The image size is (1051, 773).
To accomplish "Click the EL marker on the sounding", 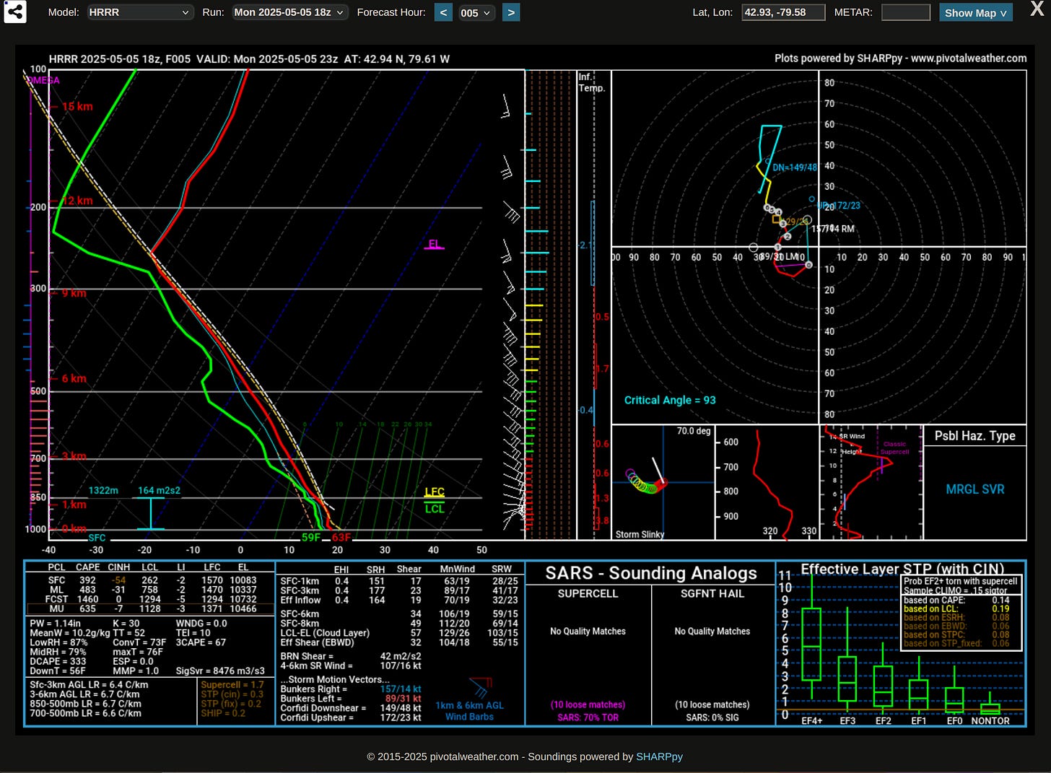I will (x=435, y=244).
